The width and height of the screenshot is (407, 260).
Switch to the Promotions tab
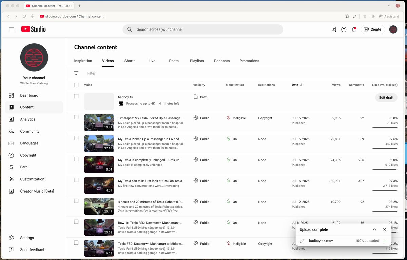click(249, 61)
